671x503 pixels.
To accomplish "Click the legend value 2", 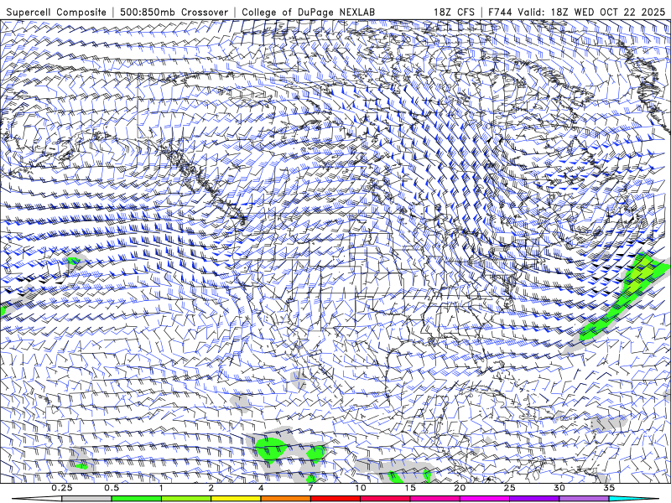I will [211, 488].
